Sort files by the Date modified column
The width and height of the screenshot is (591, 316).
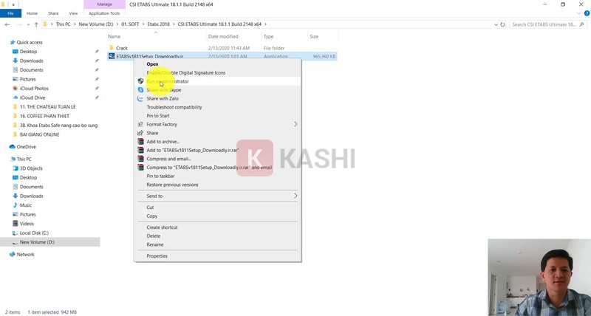click(x=223, y=36)
